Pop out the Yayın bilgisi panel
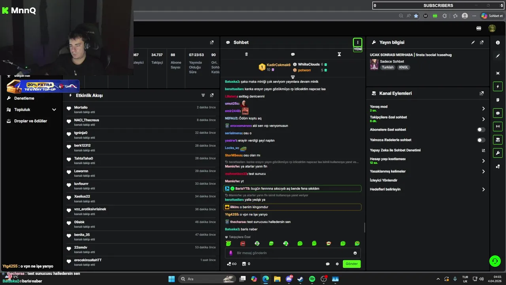Viewport: 506px width, 285px height. (481, 42)
